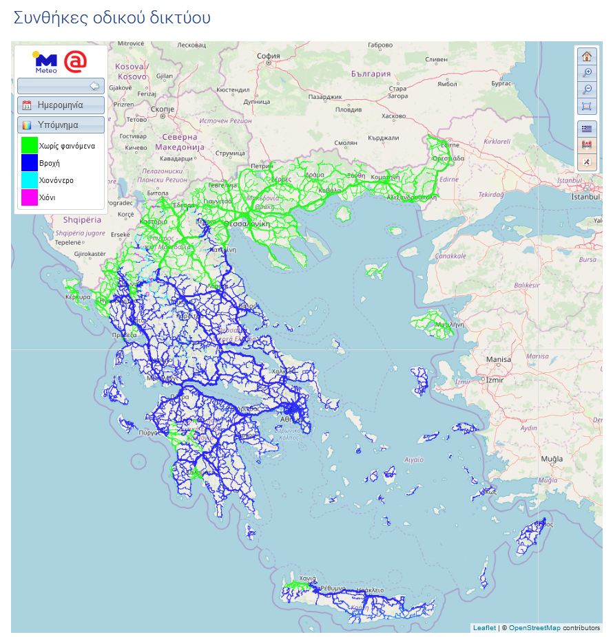Open the OpenStreetMap attribution link
The height and width of the screenshot is (637, 613).
click(534, 628)
